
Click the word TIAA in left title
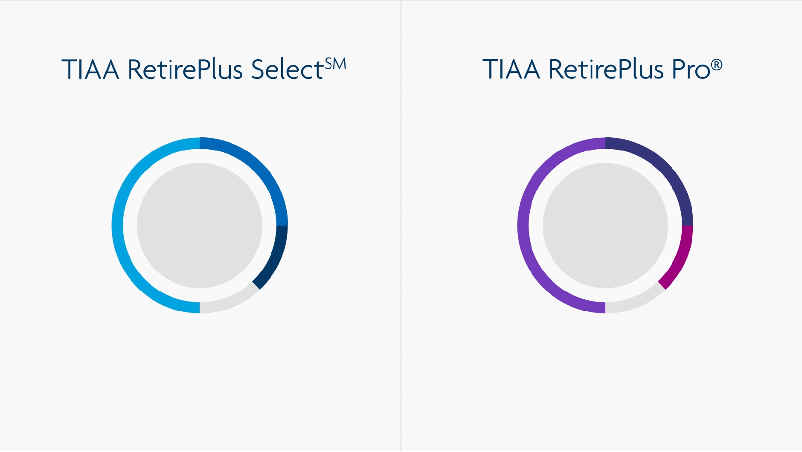[x=90, y=70]
